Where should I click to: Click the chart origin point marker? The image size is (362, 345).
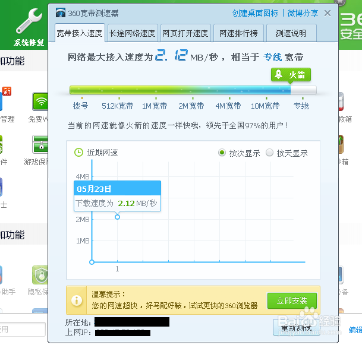pyautogui.click(x=92, y=262)
